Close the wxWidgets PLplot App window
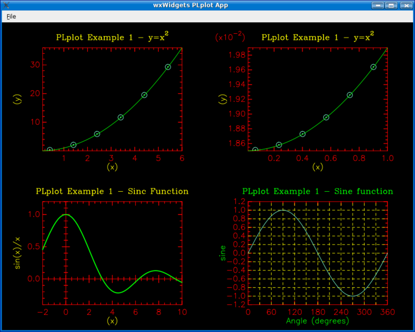415x332 pixels. click(x=405, y=5)
